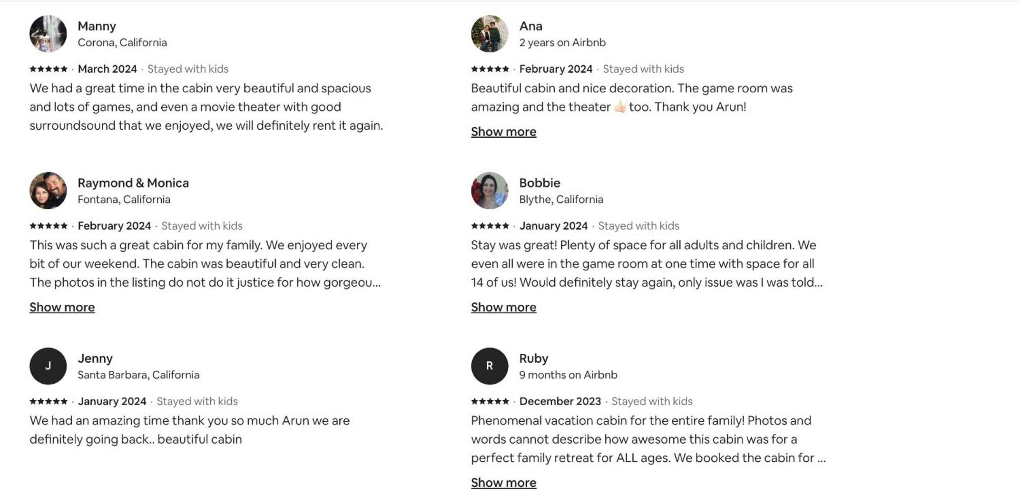Click the five-star rating on Manny's review
Viewport: 1020px width, 504px height.
click(x=48, y=69)
